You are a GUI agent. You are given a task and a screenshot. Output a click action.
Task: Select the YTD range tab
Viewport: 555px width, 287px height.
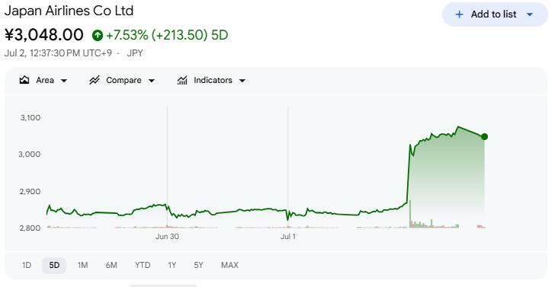point(143,265)
